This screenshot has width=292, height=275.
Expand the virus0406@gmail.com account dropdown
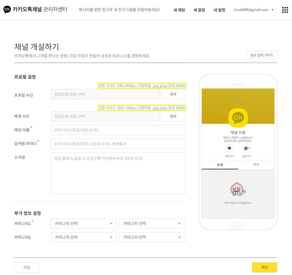coord(253,10)
